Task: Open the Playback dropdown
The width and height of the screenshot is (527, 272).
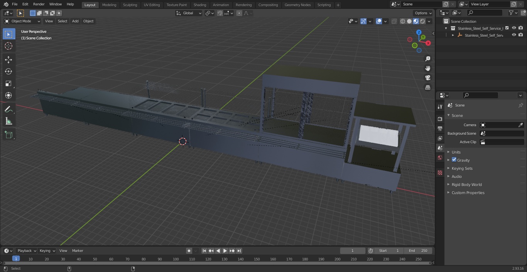Action: point(27,251)
